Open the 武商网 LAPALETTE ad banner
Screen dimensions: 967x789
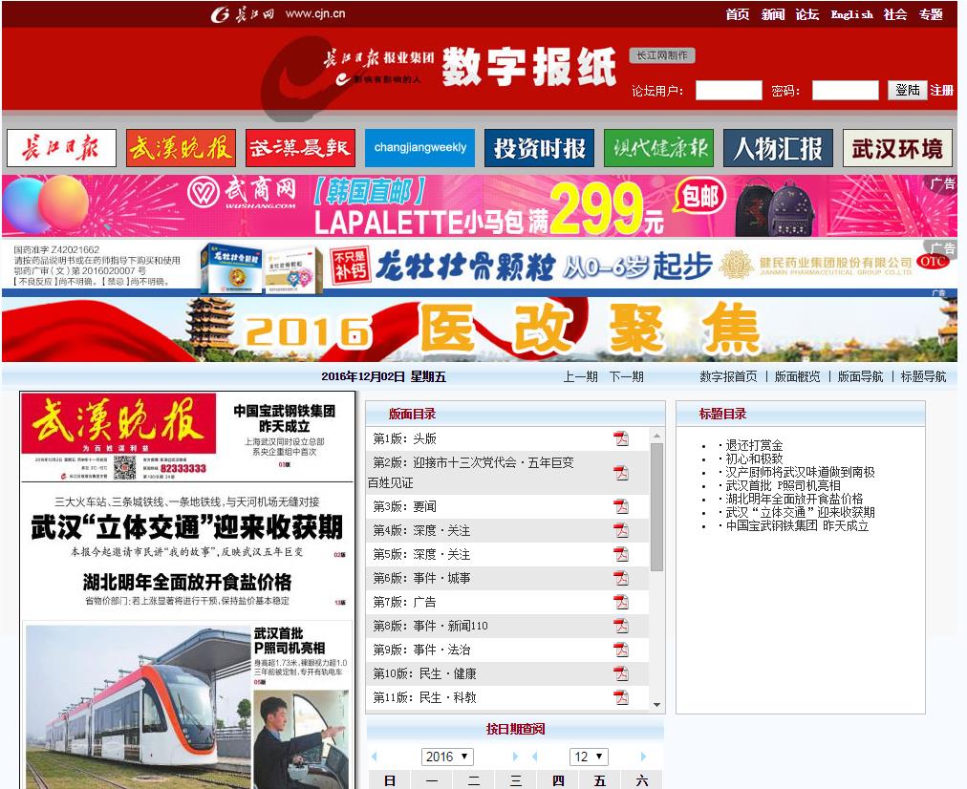[x=479, y=206]
